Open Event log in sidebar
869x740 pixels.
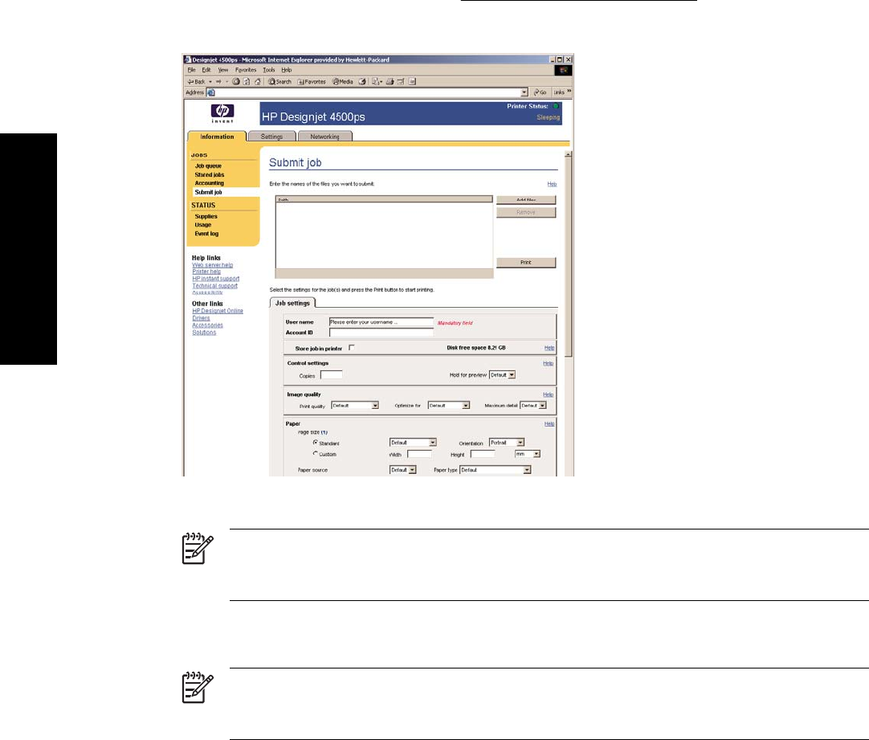point(206,234)
